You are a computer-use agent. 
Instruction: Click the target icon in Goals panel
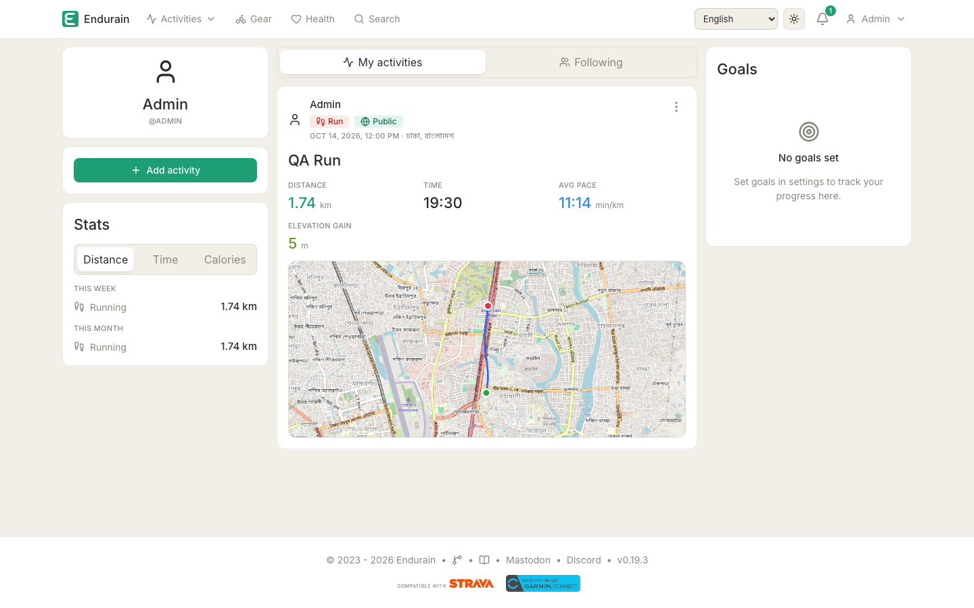[809, 132]
